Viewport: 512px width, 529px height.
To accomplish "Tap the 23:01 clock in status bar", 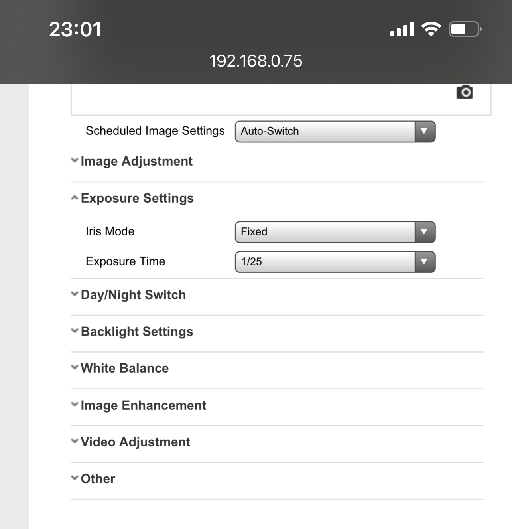I will [x=75, y=29].
